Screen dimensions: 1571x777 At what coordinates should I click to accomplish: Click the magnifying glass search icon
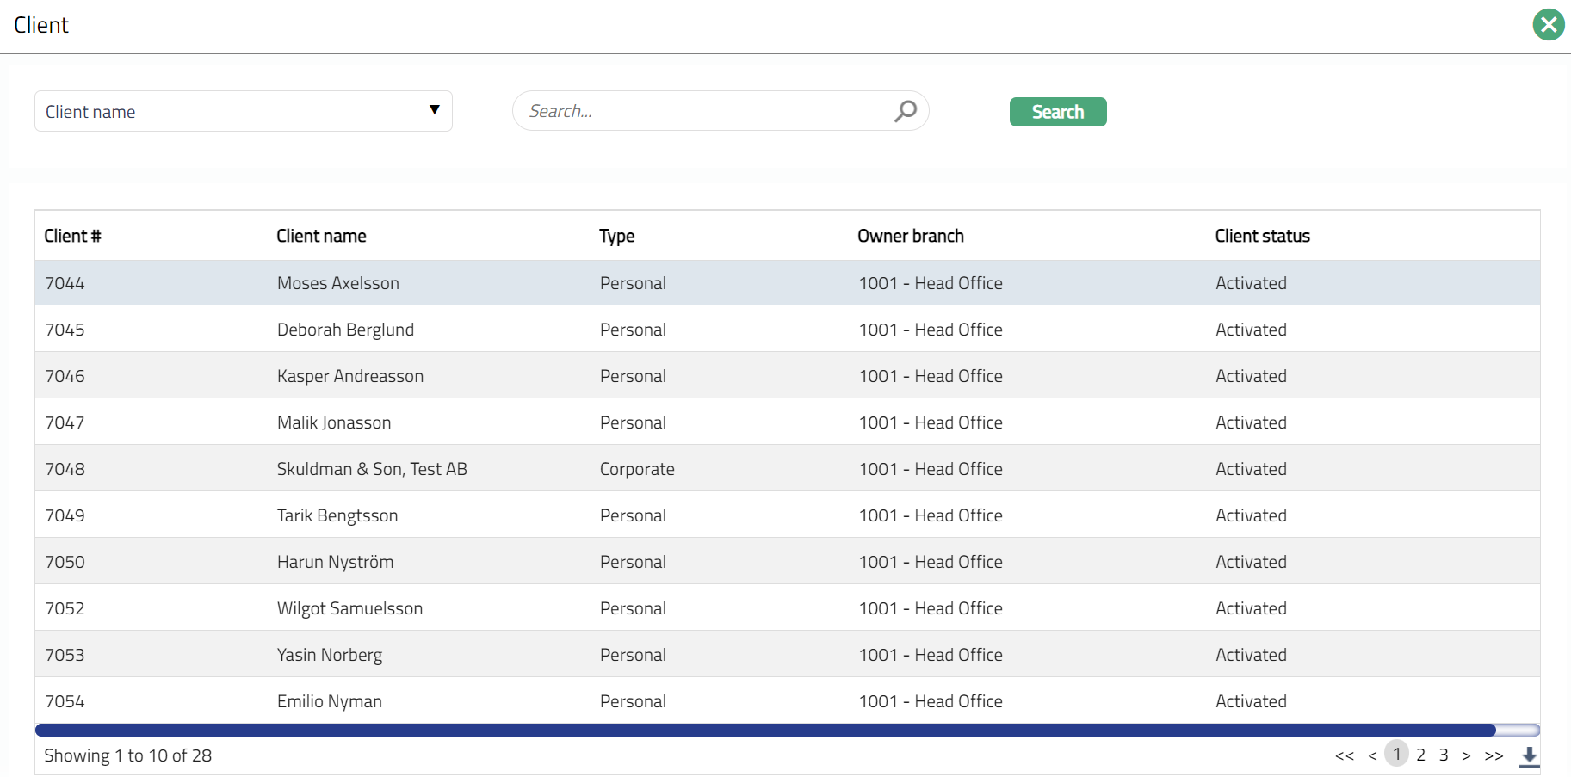coord(905,111)
